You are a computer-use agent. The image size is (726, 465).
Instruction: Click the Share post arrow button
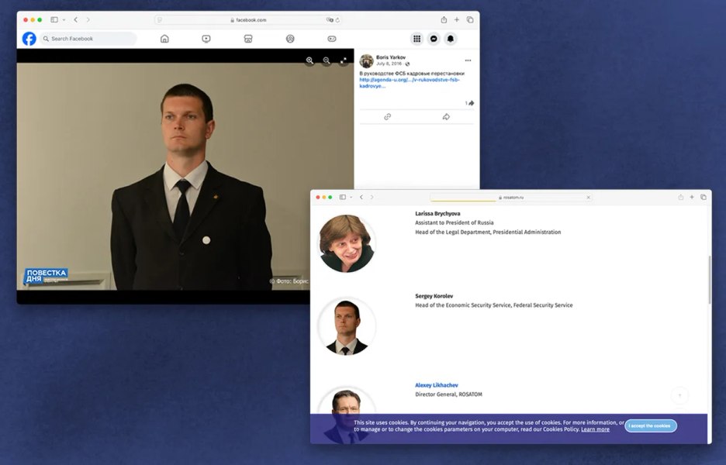pyautogui.click(x=446, y=117)
